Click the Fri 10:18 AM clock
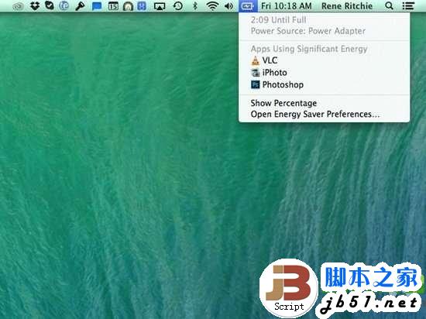 287,5
